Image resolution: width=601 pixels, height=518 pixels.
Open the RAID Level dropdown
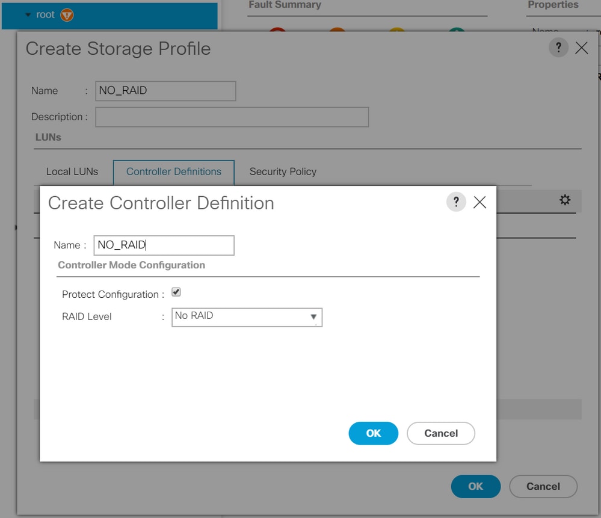click(x=247, y=317)
